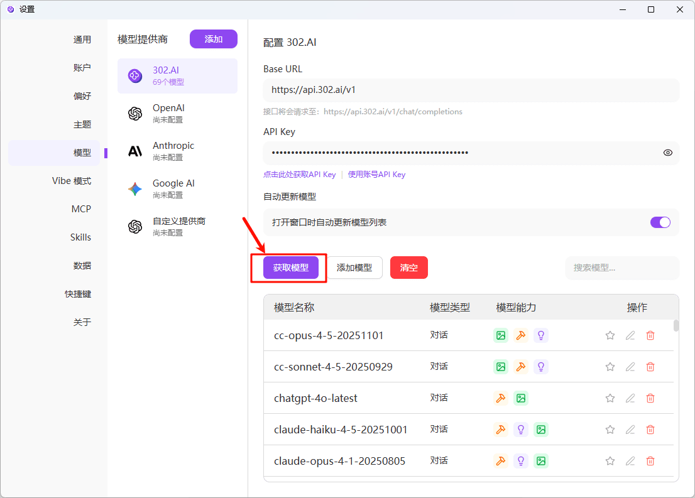
Task: Click the image icon for chatgpt-4o-latest
Action: tap(521, 398)
